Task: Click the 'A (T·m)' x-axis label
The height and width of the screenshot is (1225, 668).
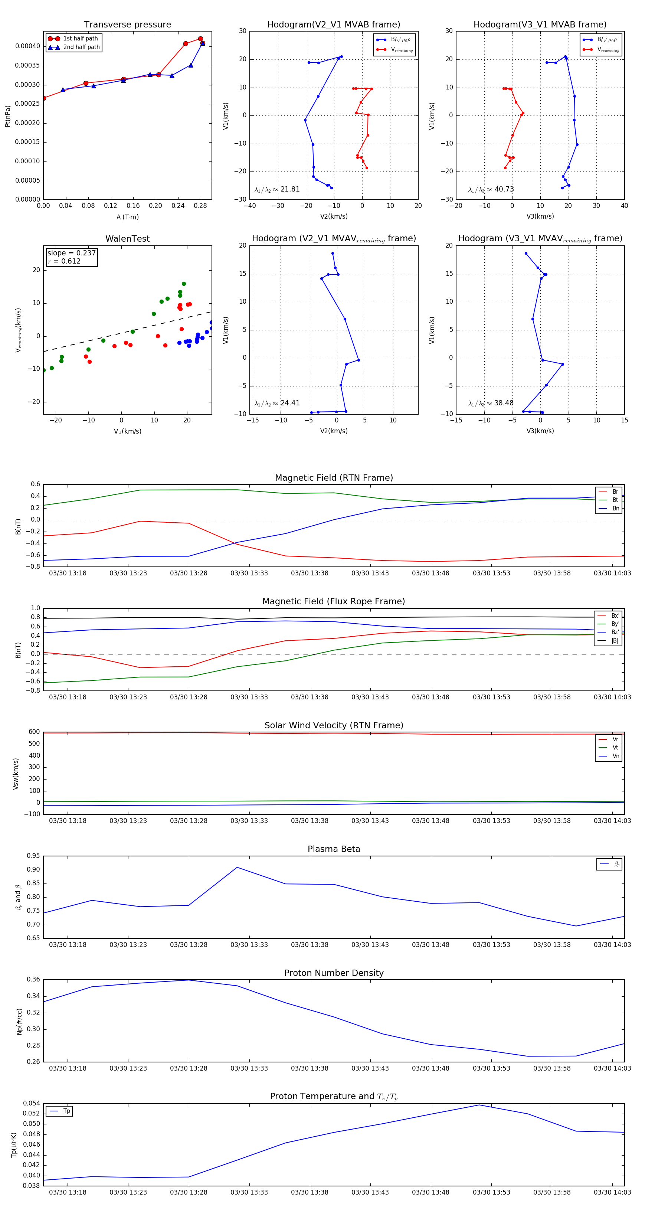Action: [127, 217]
